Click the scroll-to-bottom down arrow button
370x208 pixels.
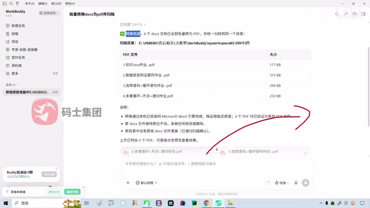tap(217, 149)
